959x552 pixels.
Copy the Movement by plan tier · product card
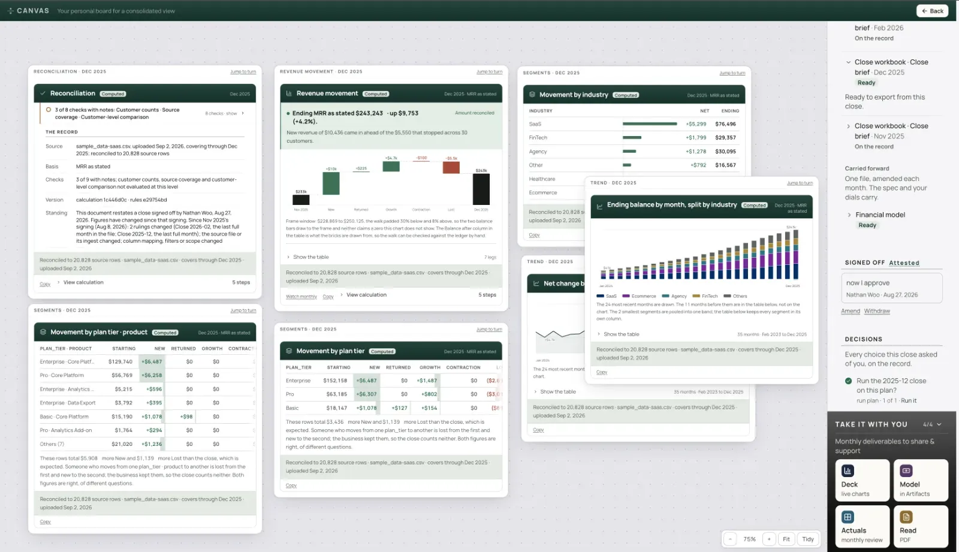click(x=46, y=522)
